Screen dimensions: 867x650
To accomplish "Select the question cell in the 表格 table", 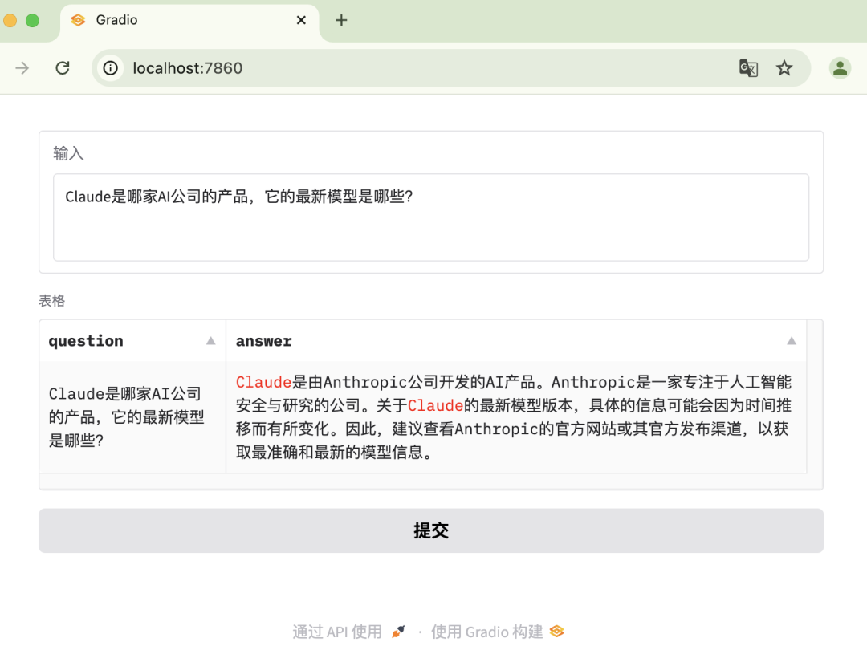I will pyautogui.click(x=132, y=417).
